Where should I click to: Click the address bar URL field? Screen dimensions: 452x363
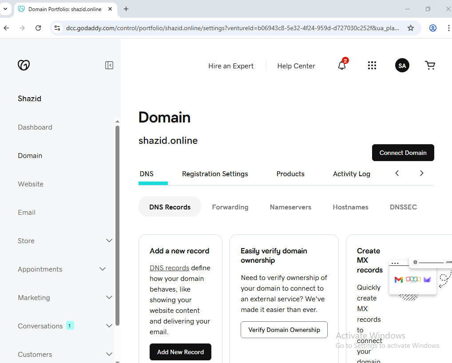(232, 28)
